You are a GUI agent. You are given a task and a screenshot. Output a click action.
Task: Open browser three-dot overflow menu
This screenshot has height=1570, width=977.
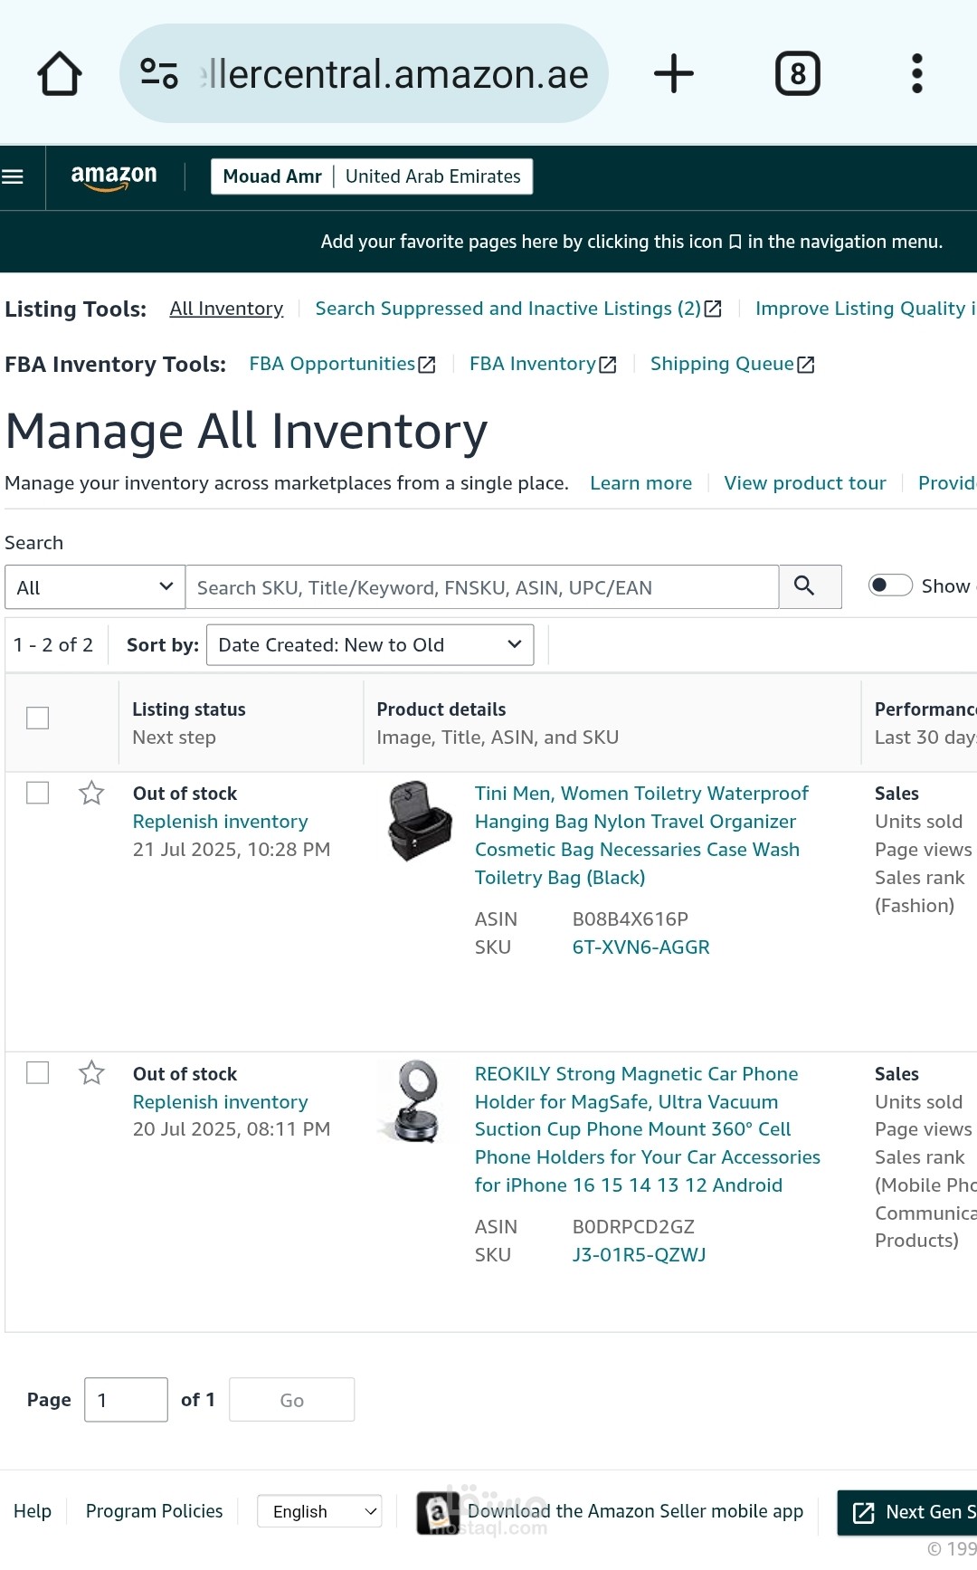[917, 73]
